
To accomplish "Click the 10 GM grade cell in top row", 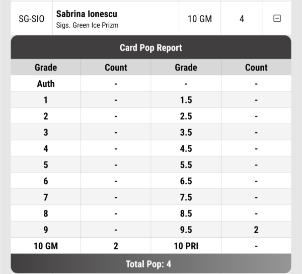I will [x=200, y=19].
